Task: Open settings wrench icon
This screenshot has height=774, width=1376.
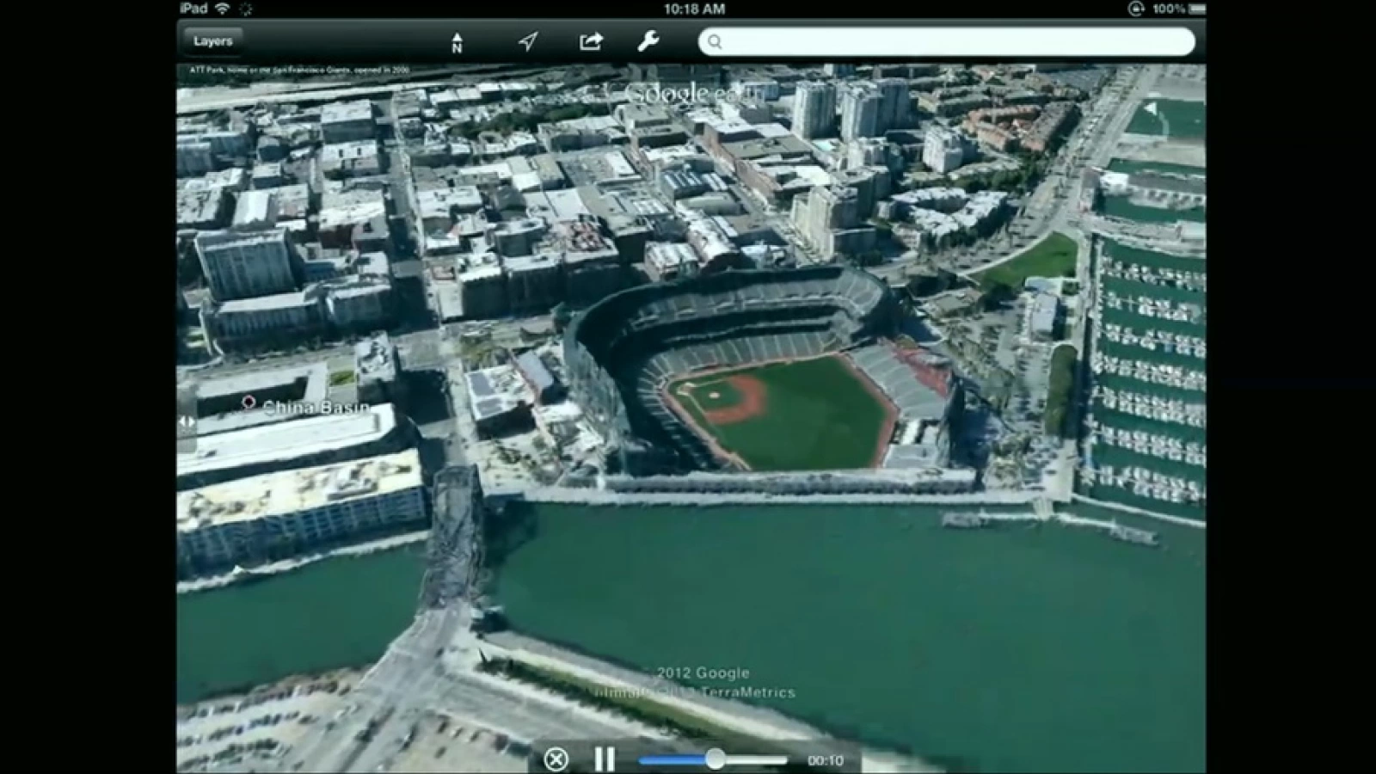Action: pyautogui.click(x=648, y=40)
